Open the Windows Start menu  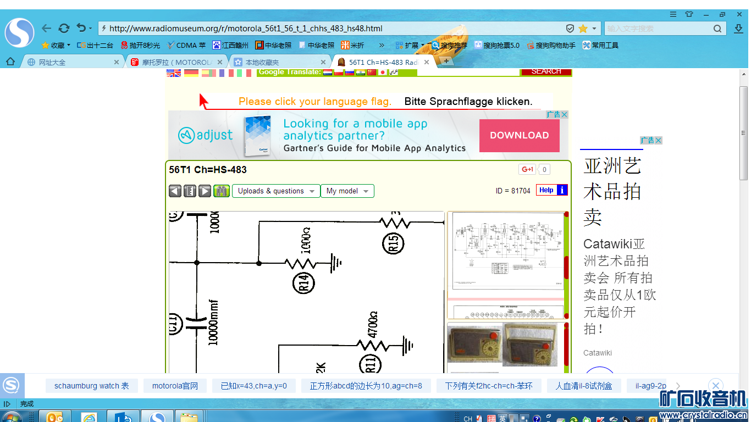coord(11,418)
